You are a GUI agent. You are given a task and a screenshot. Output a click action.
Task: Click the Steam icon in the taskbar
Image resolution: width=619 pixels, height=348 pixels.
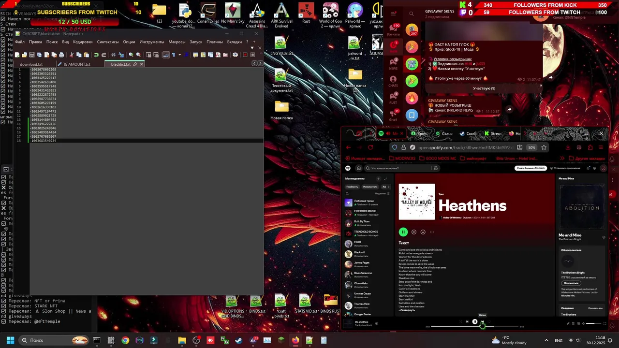pyautogui.click(x=238, y=340)
